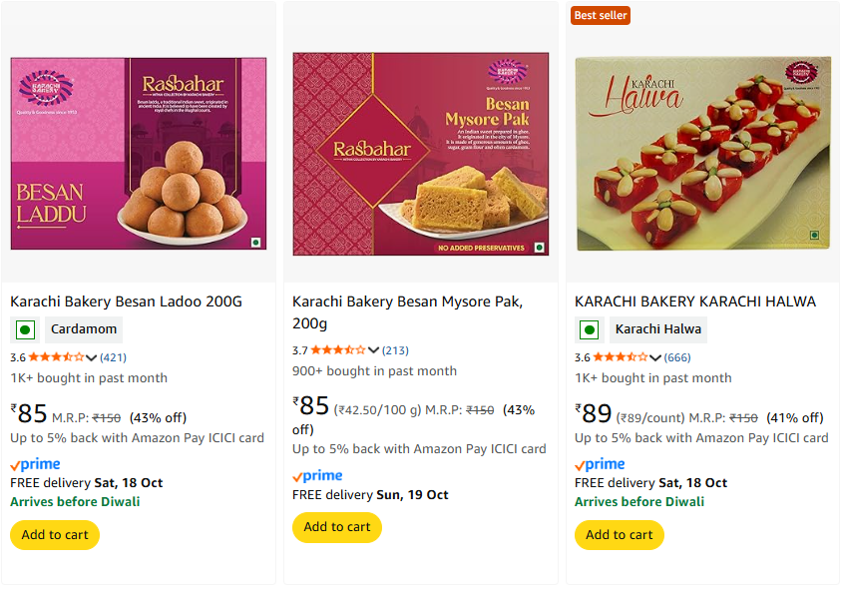Screen dimensions: 843x589
Task: Open Besan Laddu product image
Action: pos(139,153)
